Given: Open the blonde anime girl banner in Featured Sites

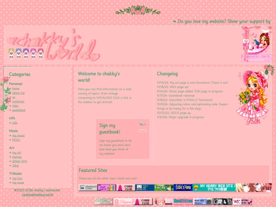Looking at the screenshot, I should click(254, 188).
